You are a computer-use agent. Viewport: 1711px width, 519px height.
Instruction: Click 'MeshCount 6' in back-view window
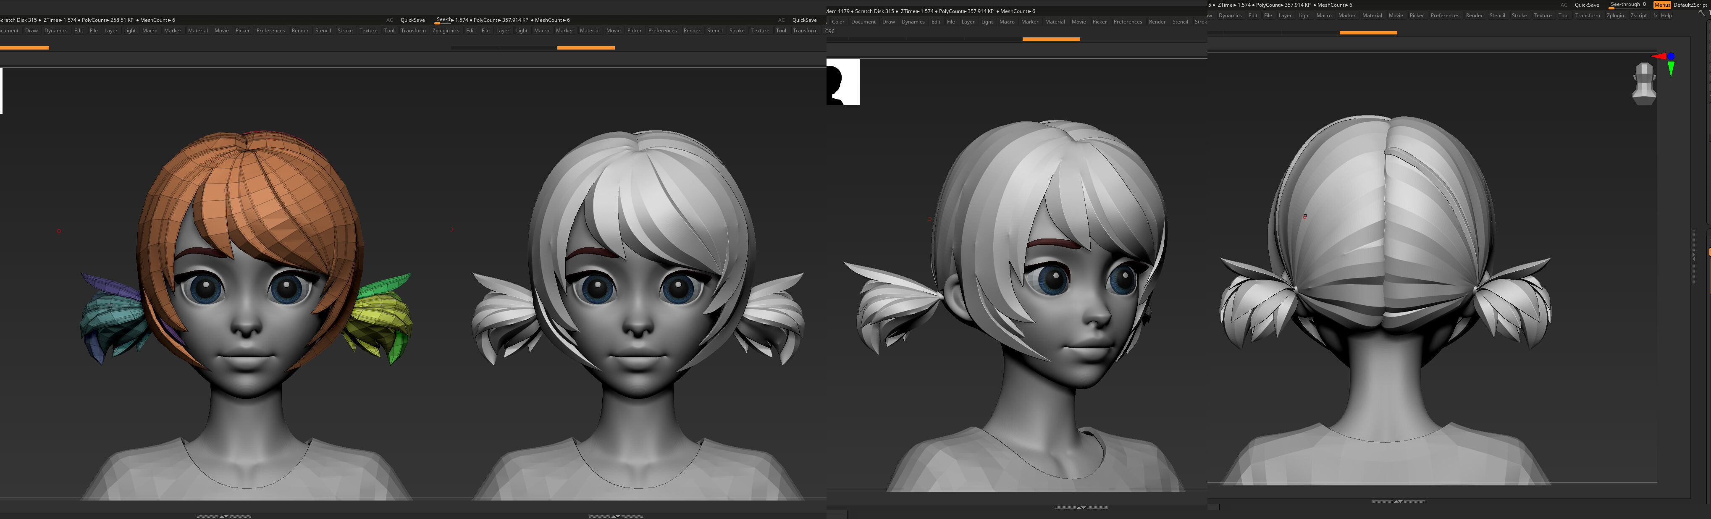(x=1334, y=5)
